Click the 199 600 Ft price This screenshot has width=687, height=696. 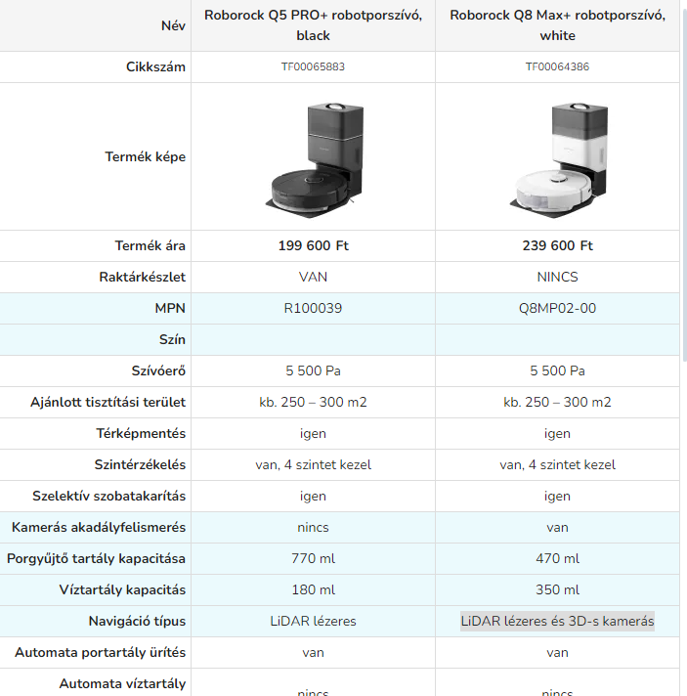tap(314, 245)
